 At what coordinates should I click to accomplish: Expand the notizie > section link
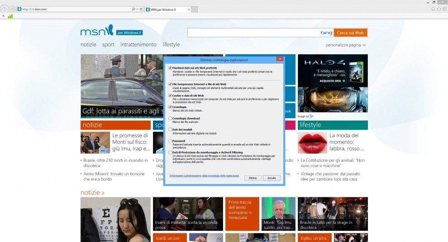[92, 193]
